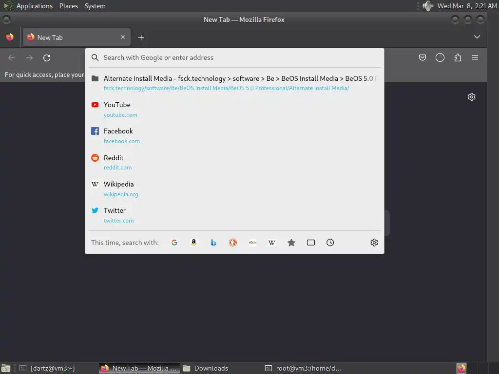Search this time with DuckDuckGo icon
This screenshot has width=499, height=374.
click(233, 243)
